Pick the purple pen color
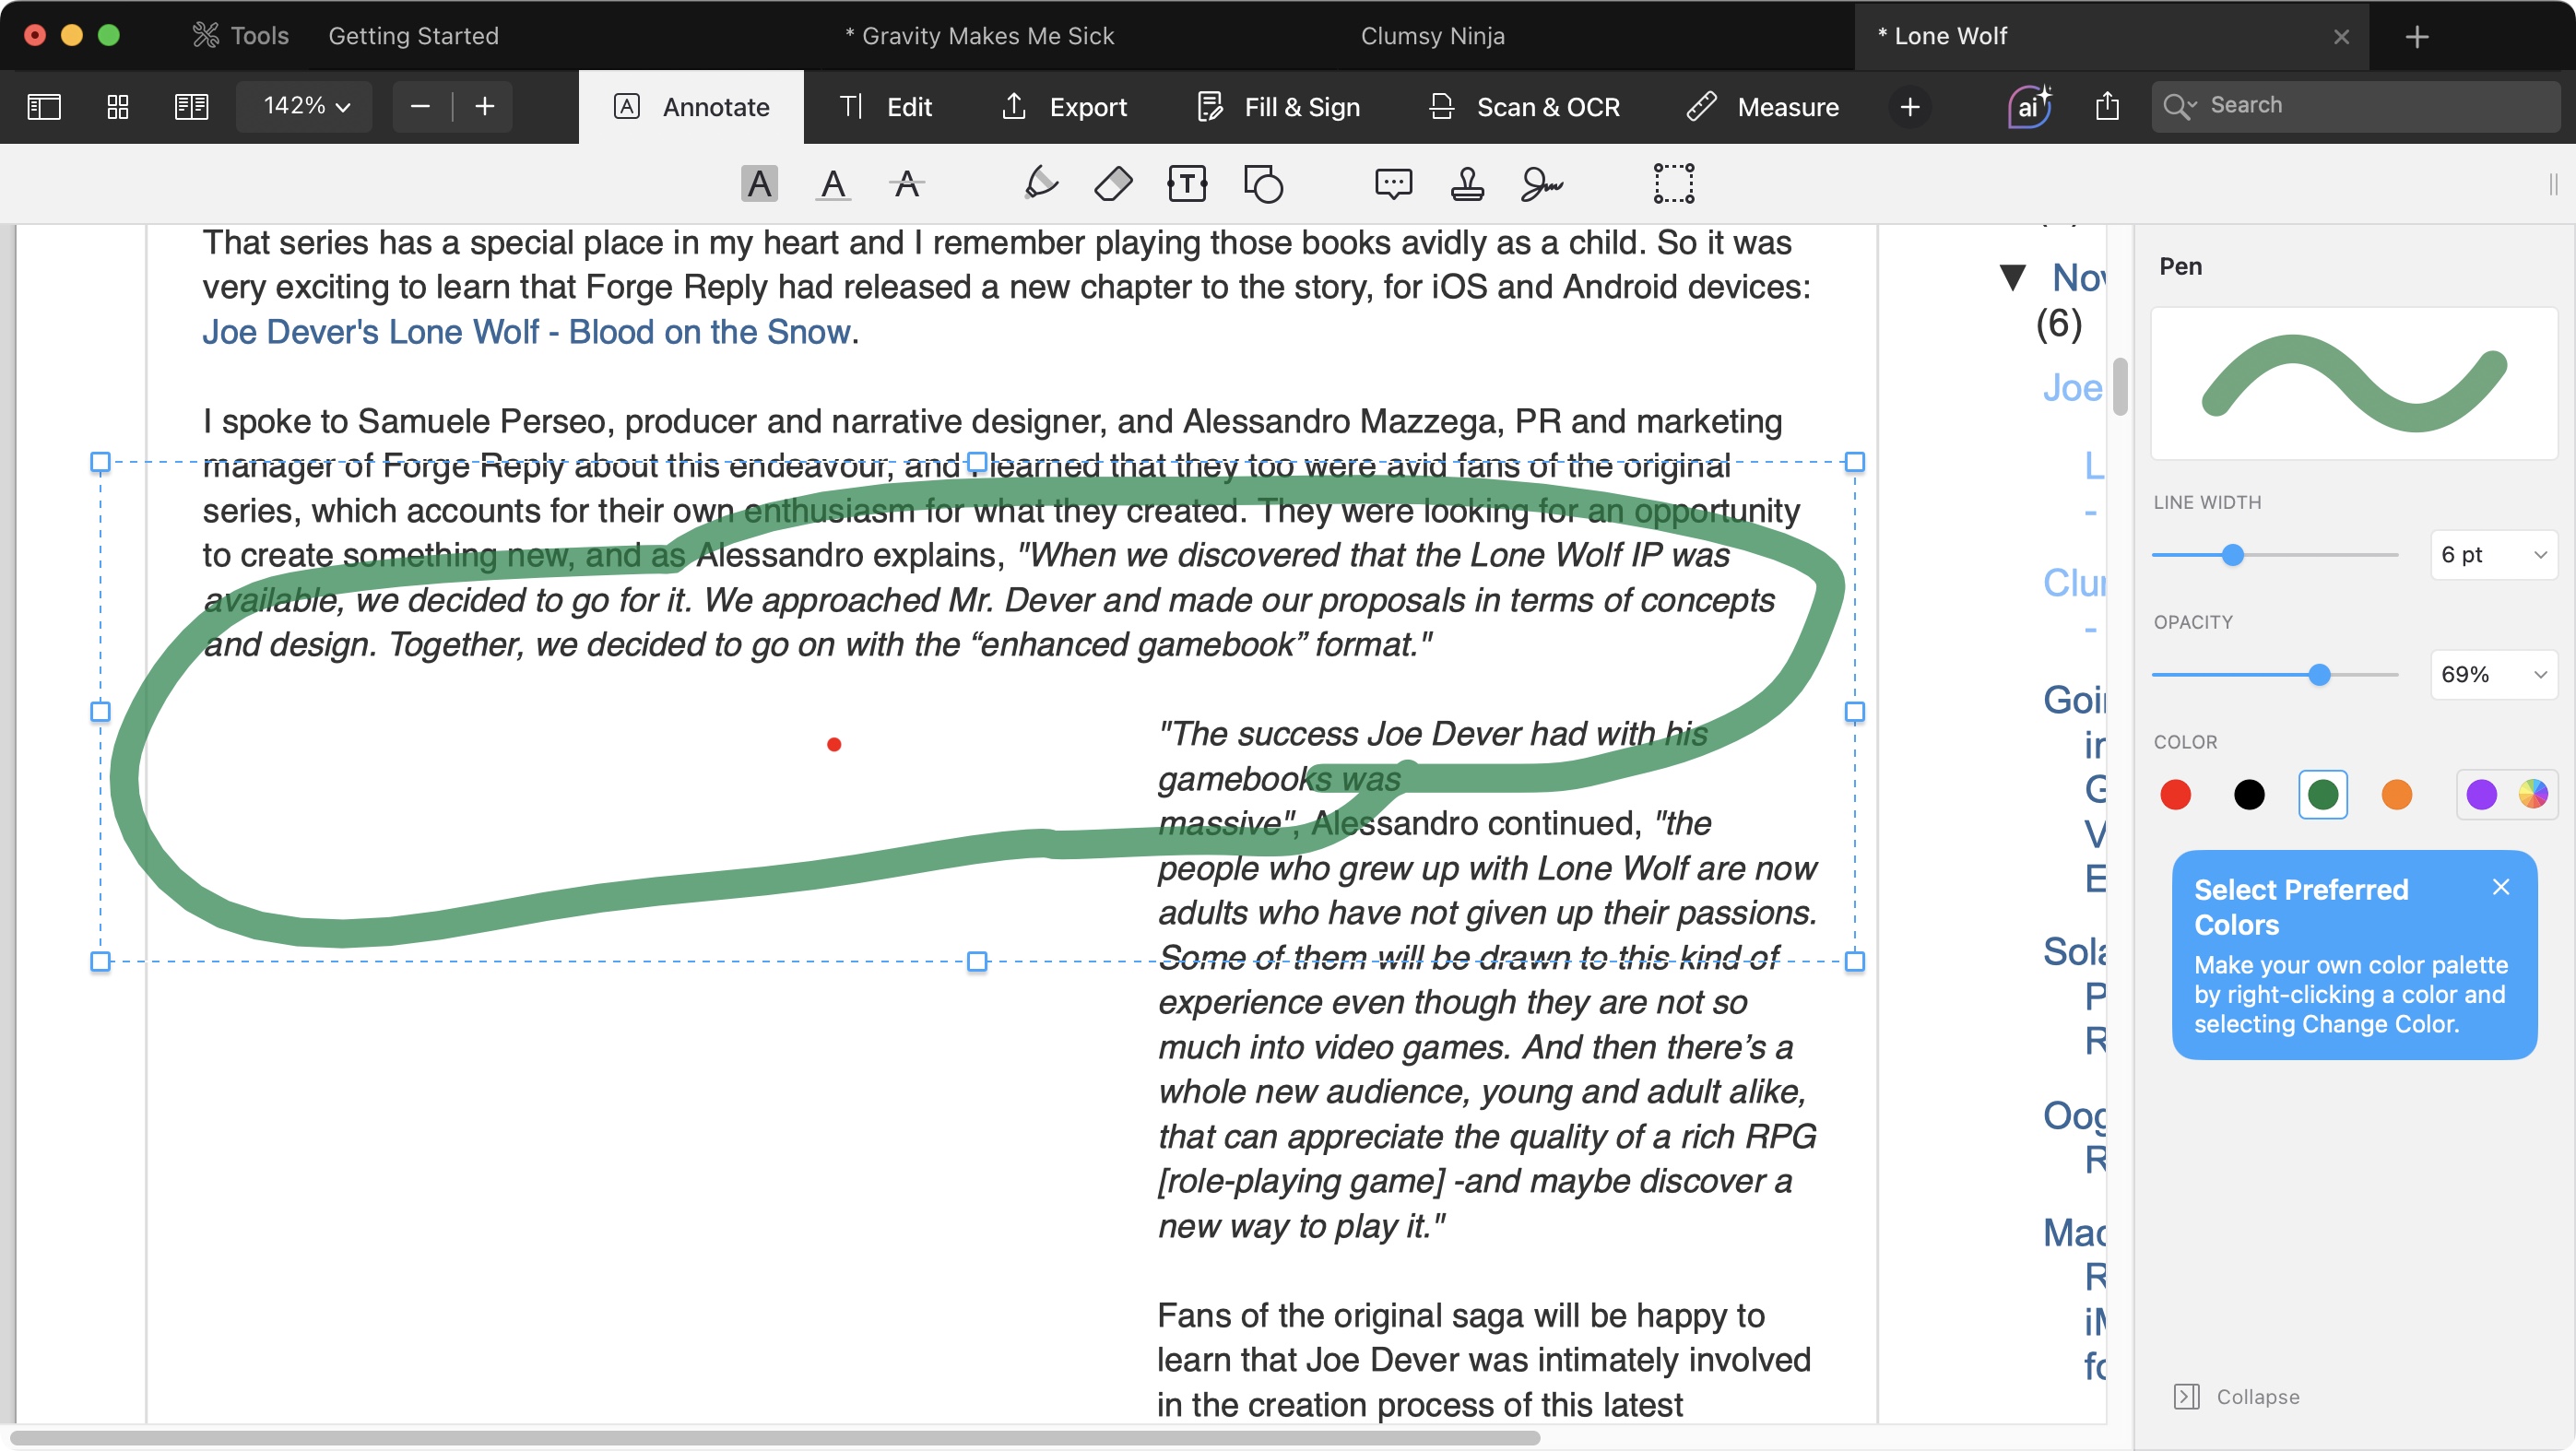The width and height of the screenshot is (2576, 1451). (x=2481, y=795)
